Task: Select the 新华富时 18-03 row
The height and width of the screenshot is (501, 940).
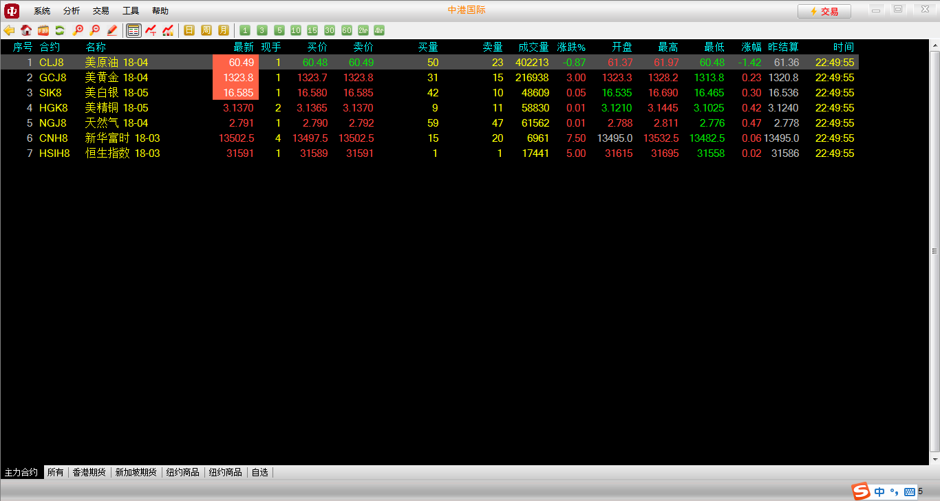Action: [429, 138]
